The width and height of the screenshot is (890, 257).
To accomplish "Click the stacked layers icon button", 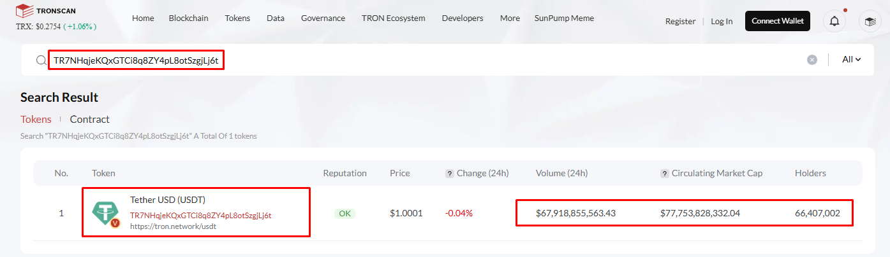I will (870, 21).
